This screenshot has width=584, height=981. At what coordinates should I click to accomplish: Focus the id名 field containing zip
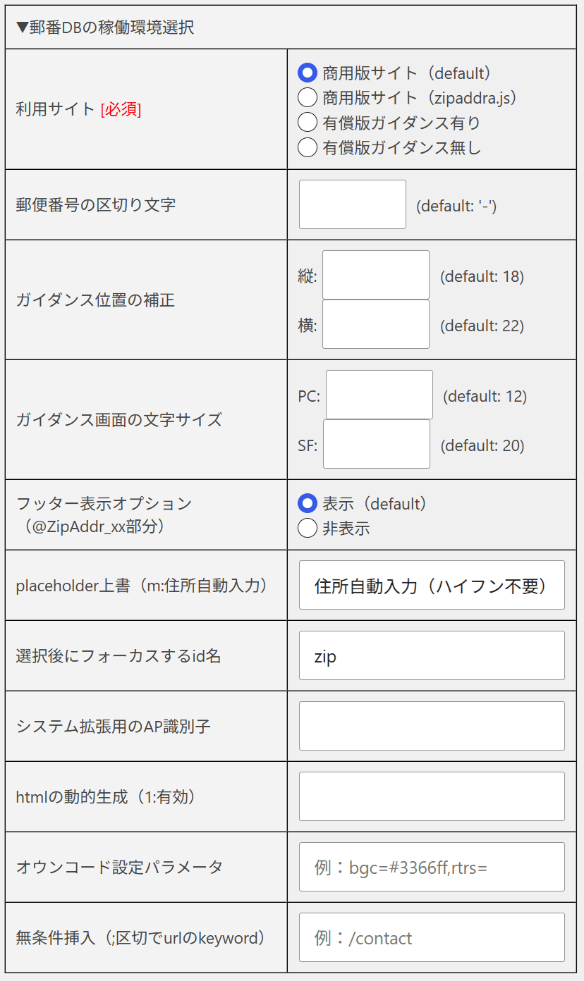[x=432, y=655]
